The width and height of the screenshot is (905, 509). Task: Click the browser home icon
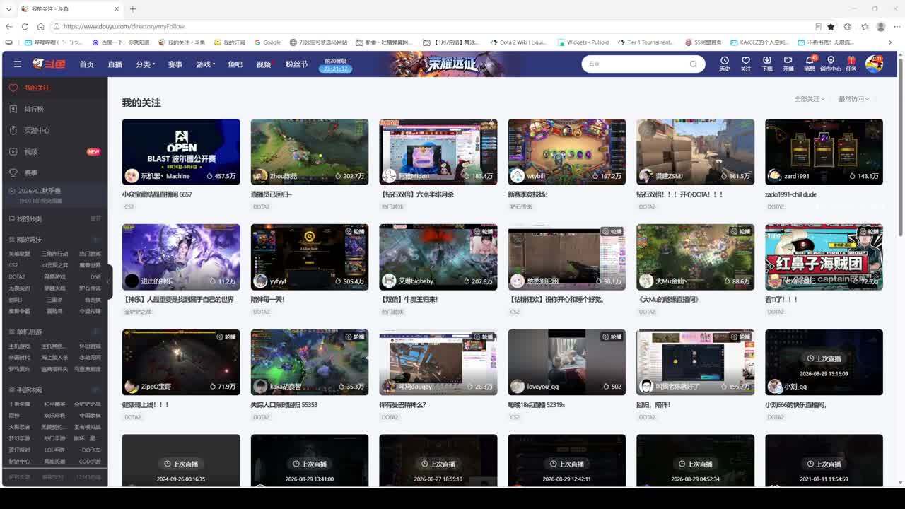[41, 26]
